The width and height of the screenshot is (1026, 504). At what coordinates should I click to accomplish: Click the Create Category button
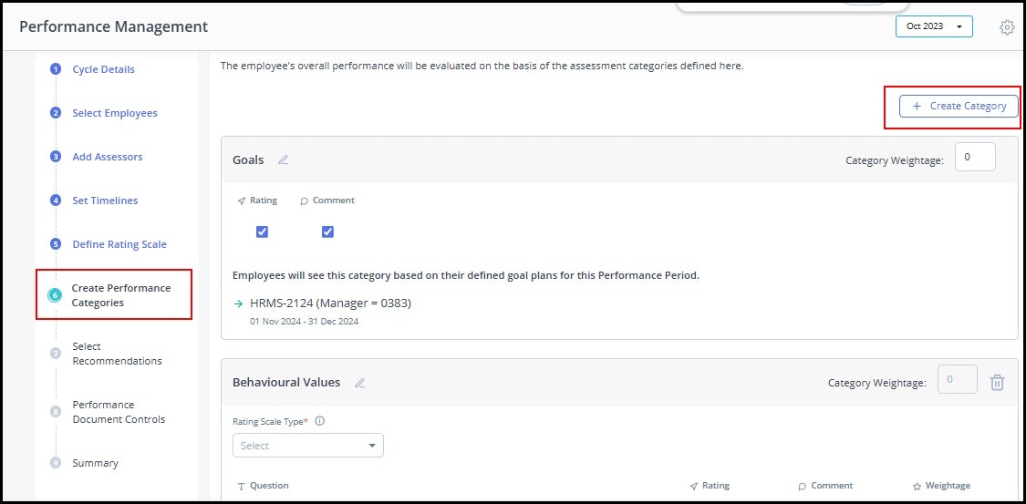point(959,106)
